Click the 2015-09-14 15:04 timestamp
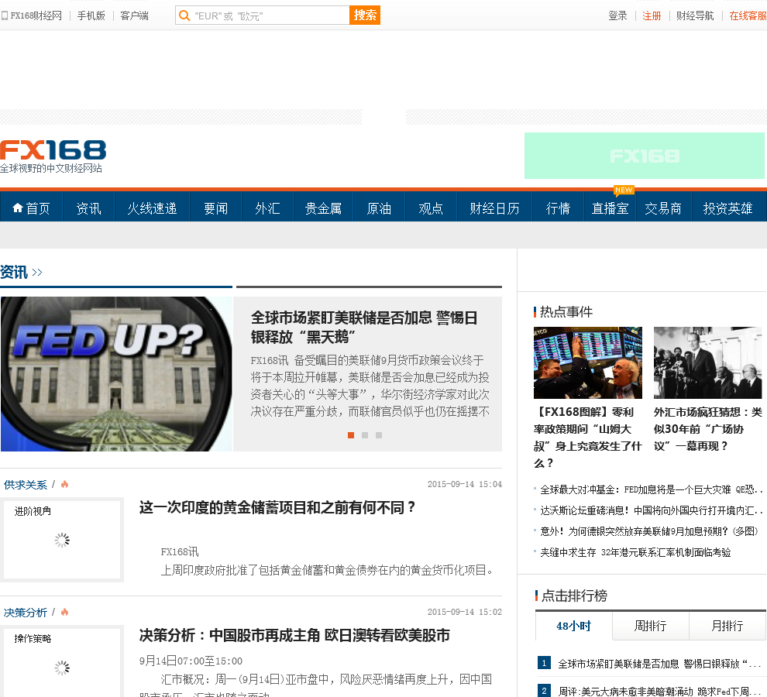Viewport: 767px width, 697px height. tap(465, 484)
